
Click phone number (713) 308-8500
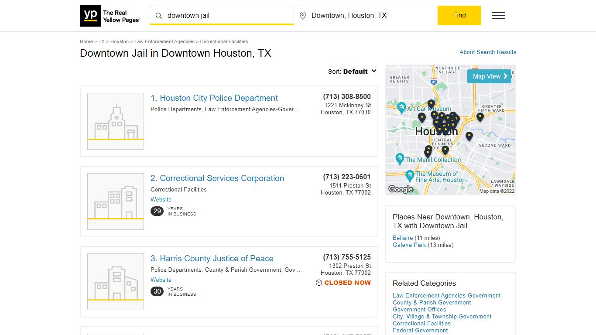click(x=347, y=96)
